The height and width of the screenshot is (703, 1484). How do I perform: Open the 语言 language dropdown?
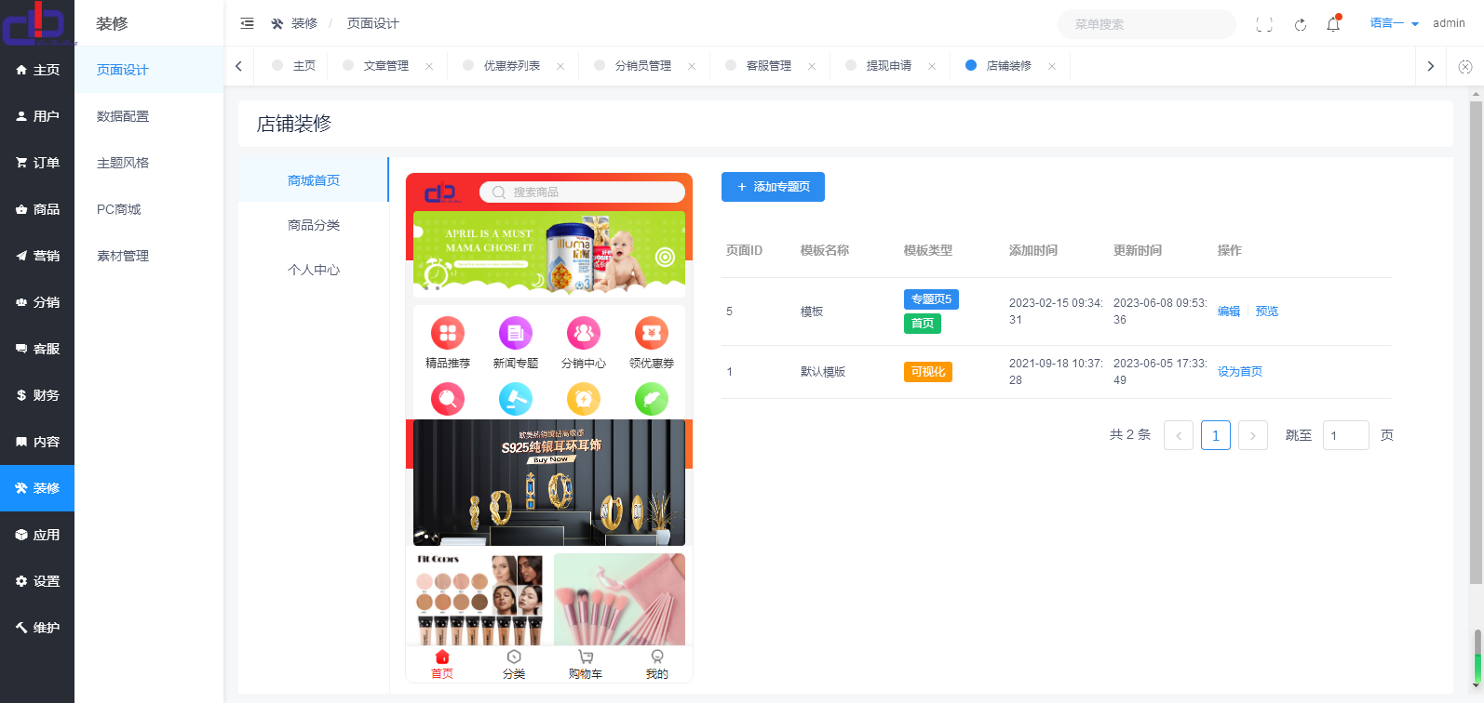1394,23
